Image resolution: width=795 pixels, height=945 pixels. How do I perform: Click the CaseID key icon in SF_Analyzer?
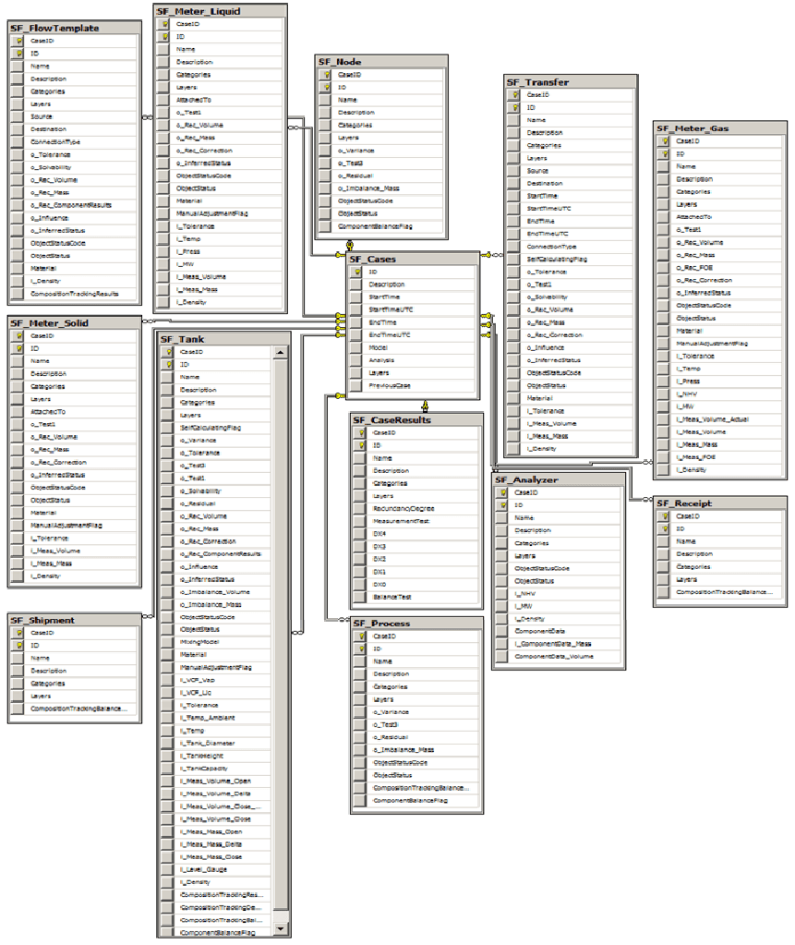click(x=502, y=493)
